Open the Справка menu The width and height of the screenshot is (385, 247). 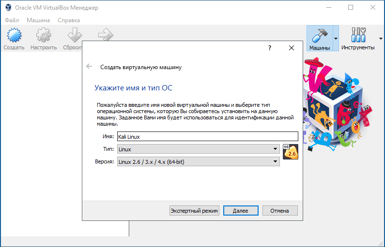tap(69, 20)
